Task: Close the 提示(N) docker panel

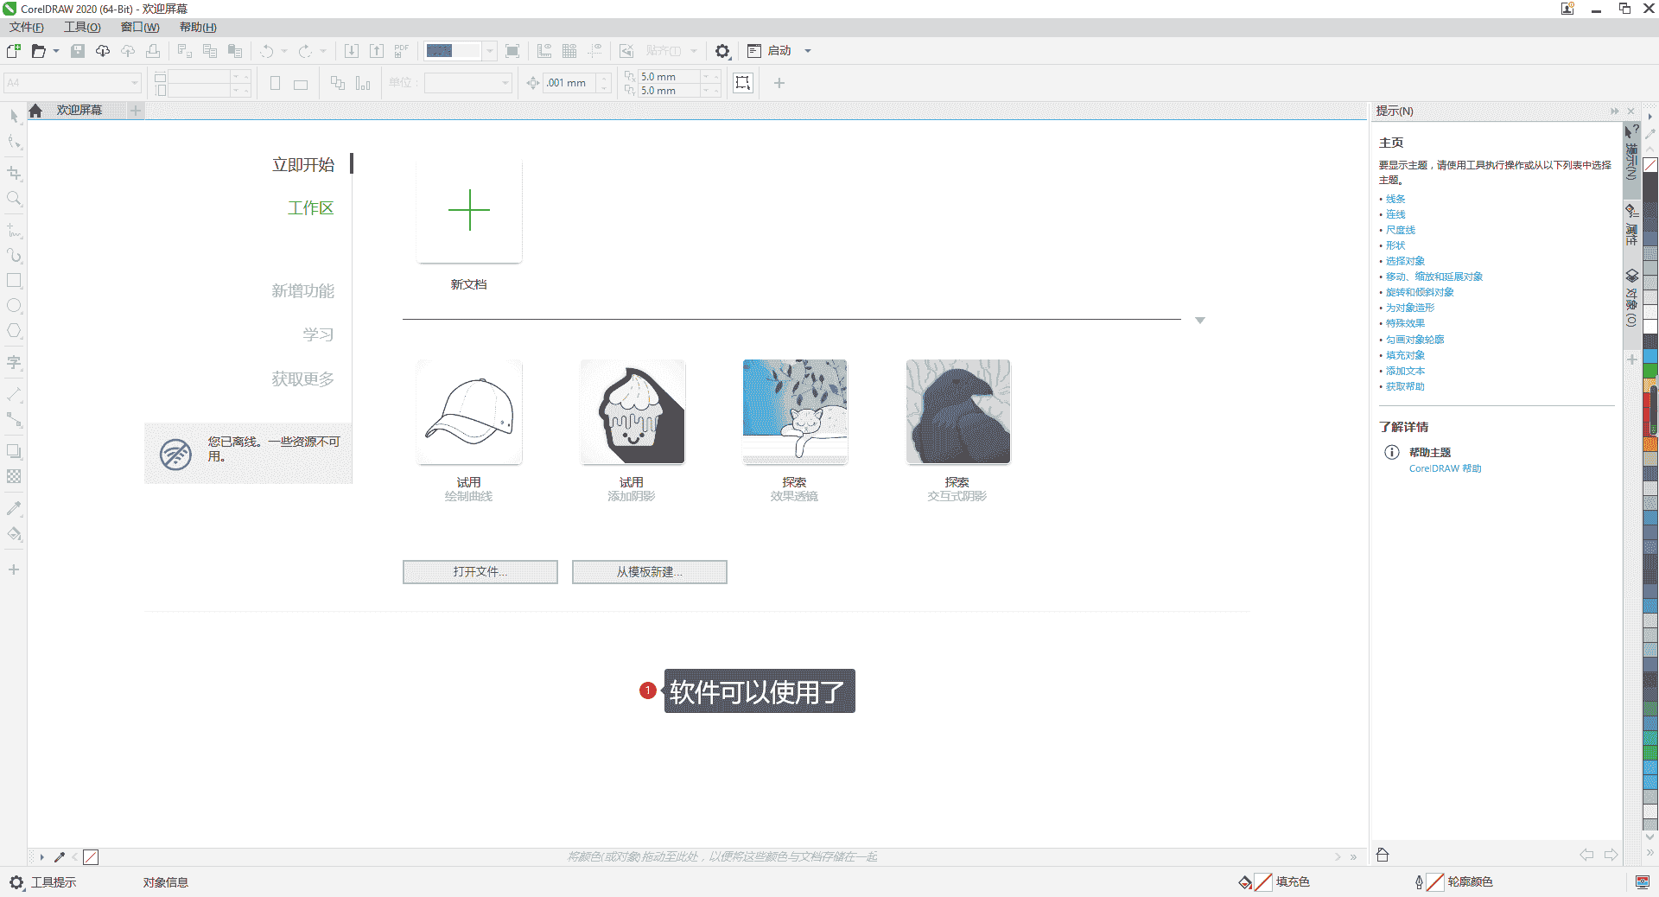Action: click(1630, 111)
